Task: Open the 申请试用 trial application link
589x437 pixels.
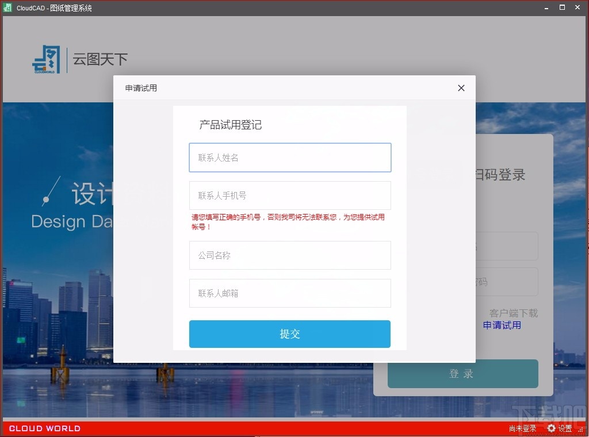Action: click(x=501, y=325)
